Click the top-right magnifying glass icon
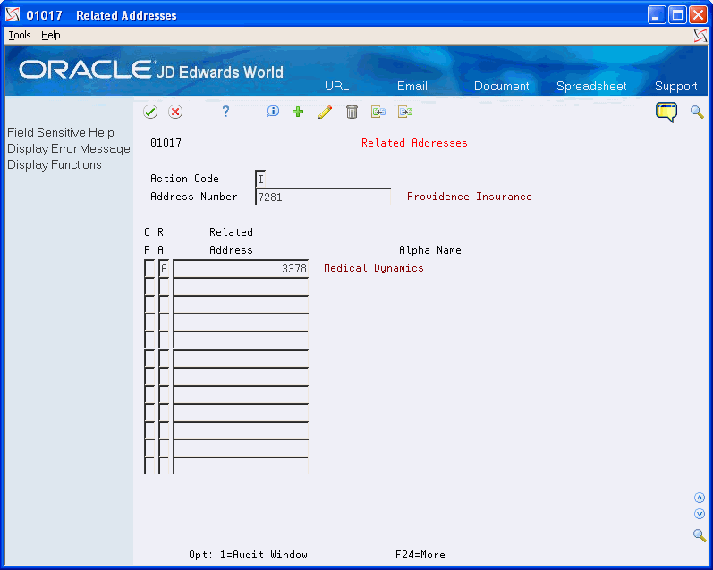Viewport: 713px width, 570px height. click(x=697, y=112)
